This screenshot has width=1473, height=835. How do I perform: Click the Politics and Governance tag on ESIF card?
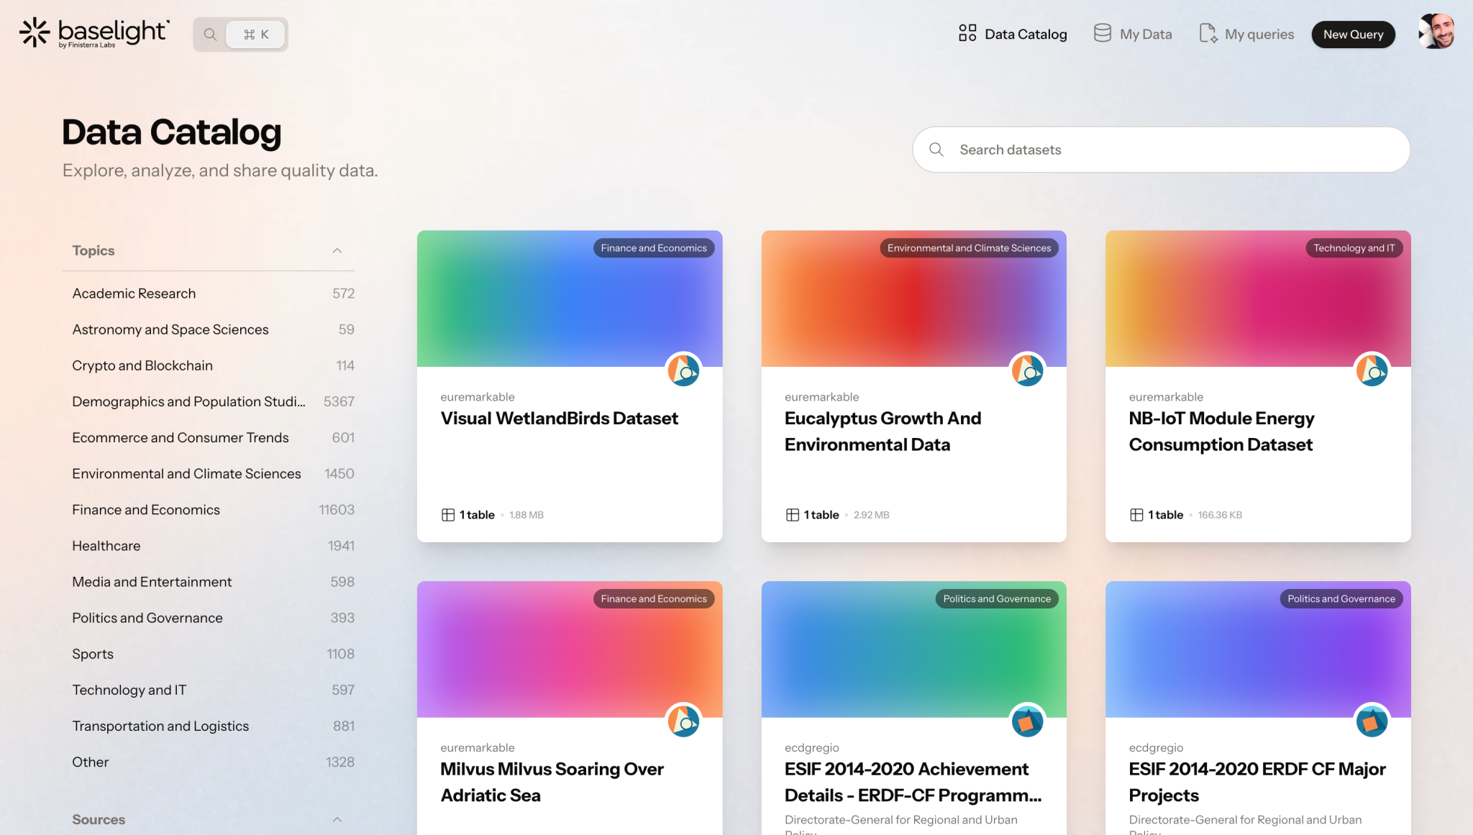point(997,598)
